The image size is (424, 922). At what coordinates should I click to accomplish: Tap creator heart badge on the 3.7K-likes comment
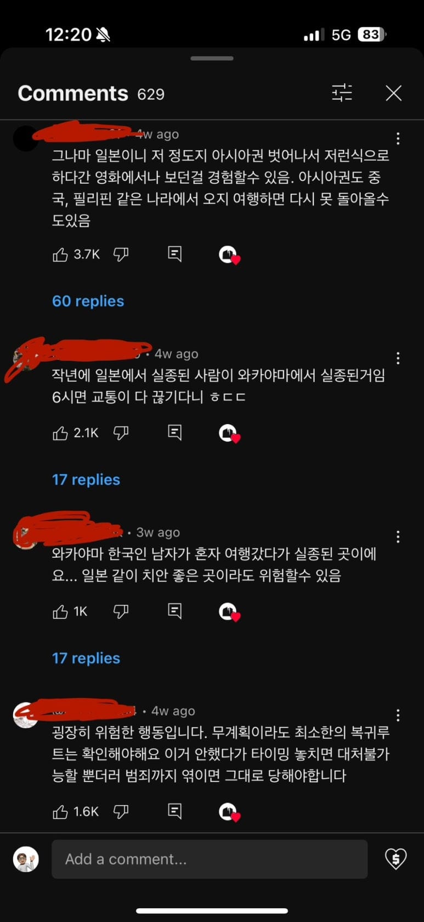coord(229,255)
